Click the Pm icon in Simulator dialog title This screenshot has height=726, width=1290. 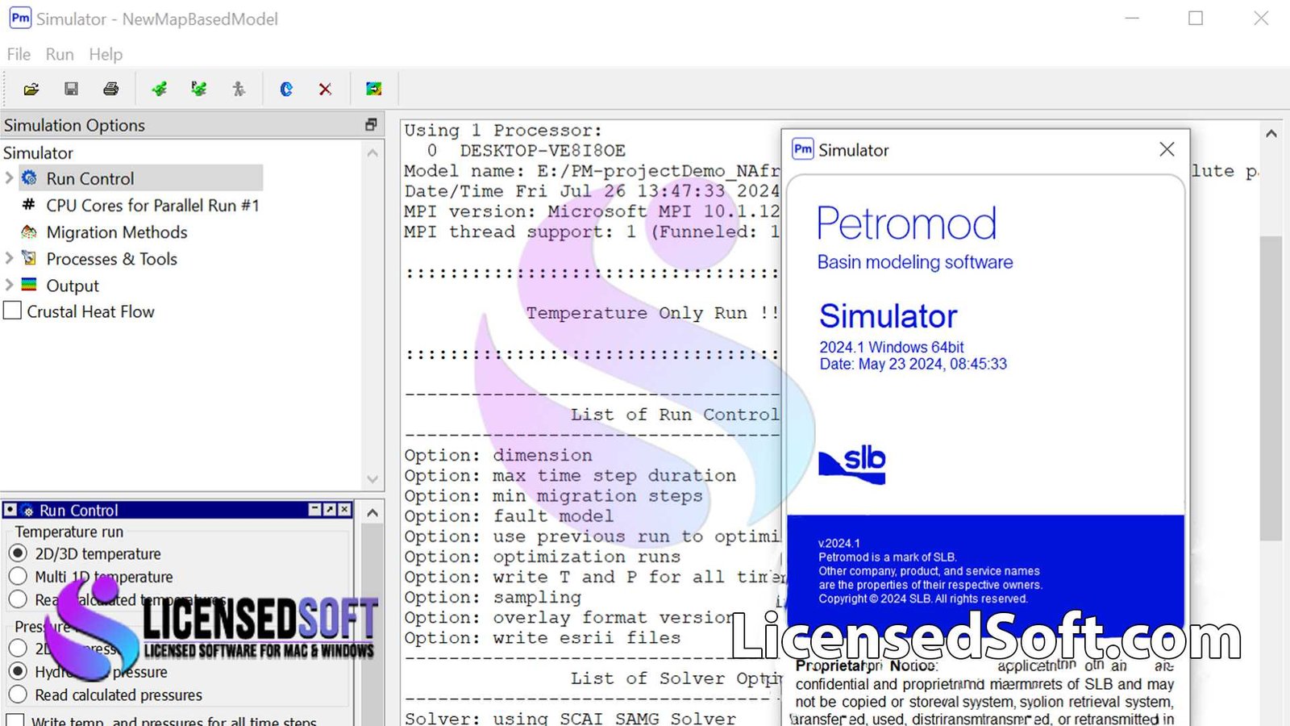point(803,149)
